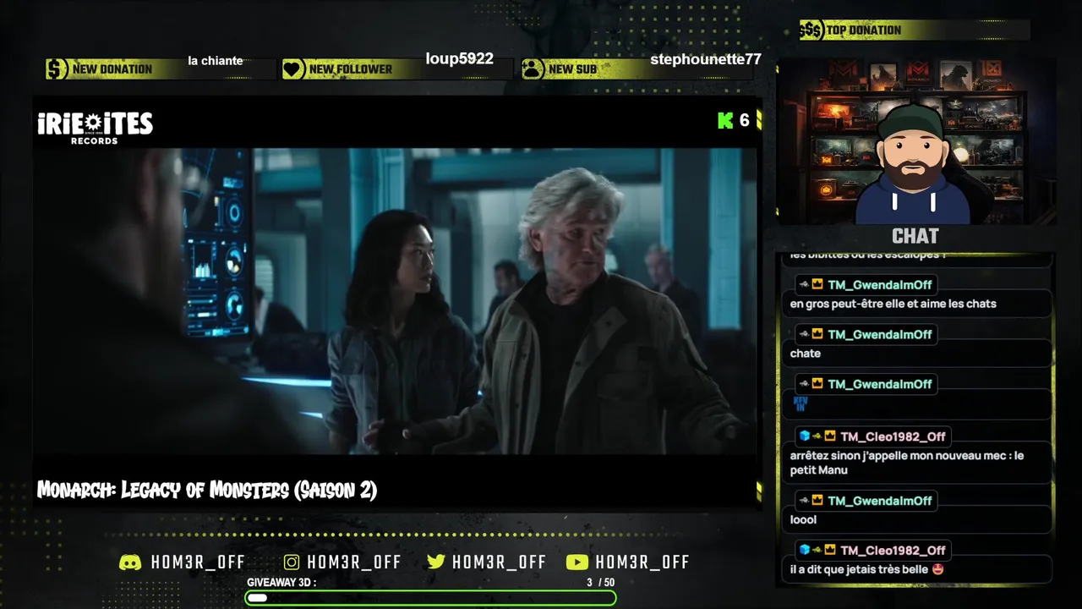
Task: Open HOM3R_OFF link beside Twitter icon
Action: 499,562
